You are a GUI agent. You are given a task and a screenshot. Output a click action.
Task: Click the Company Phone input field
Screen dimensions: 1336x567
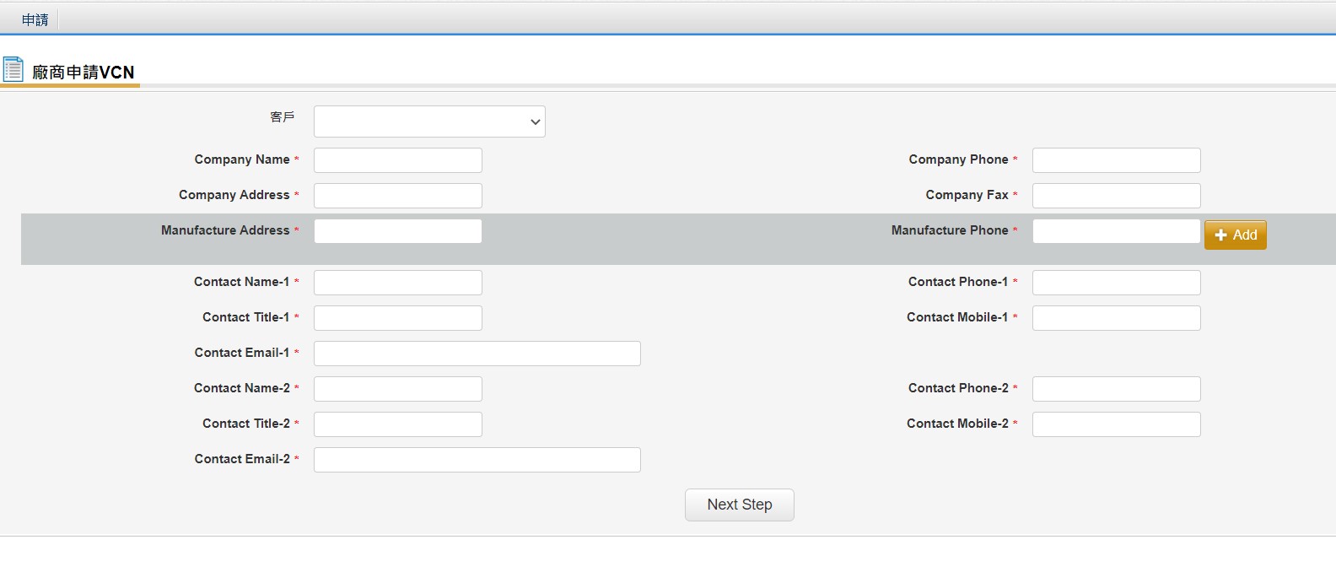[1116, 160]
